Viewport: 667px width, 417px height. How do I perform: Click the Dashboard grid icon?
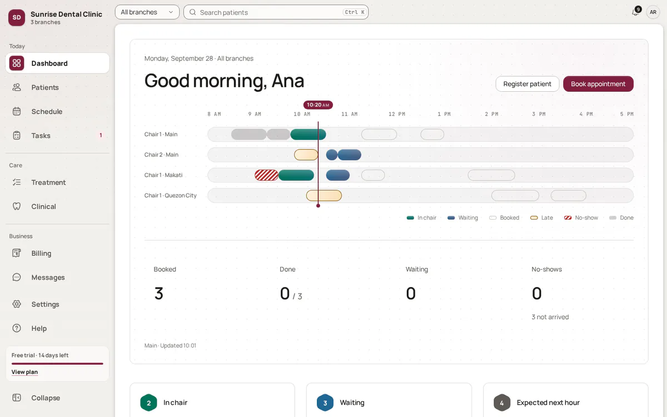pos(17,63)
